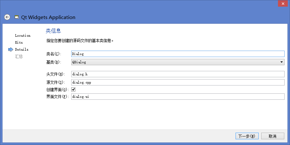
Task: Select the Location step in sidebar
Action: click(x=22, y=35)
